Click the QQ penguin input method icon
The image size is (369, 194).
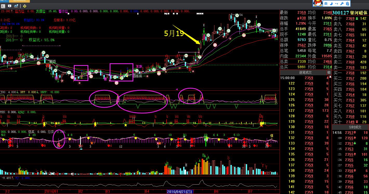[317, 3]
